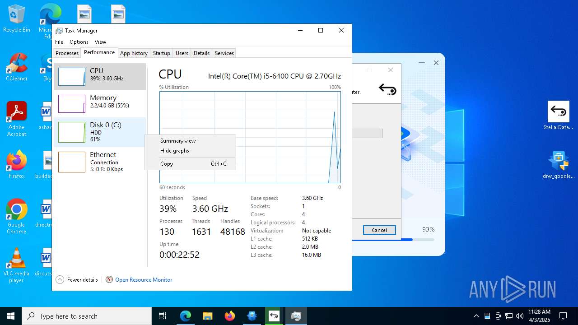Viewport: 578px width, 325px height.
Task: Click the volume speaker icon in tray
Action: pos(520,316)
